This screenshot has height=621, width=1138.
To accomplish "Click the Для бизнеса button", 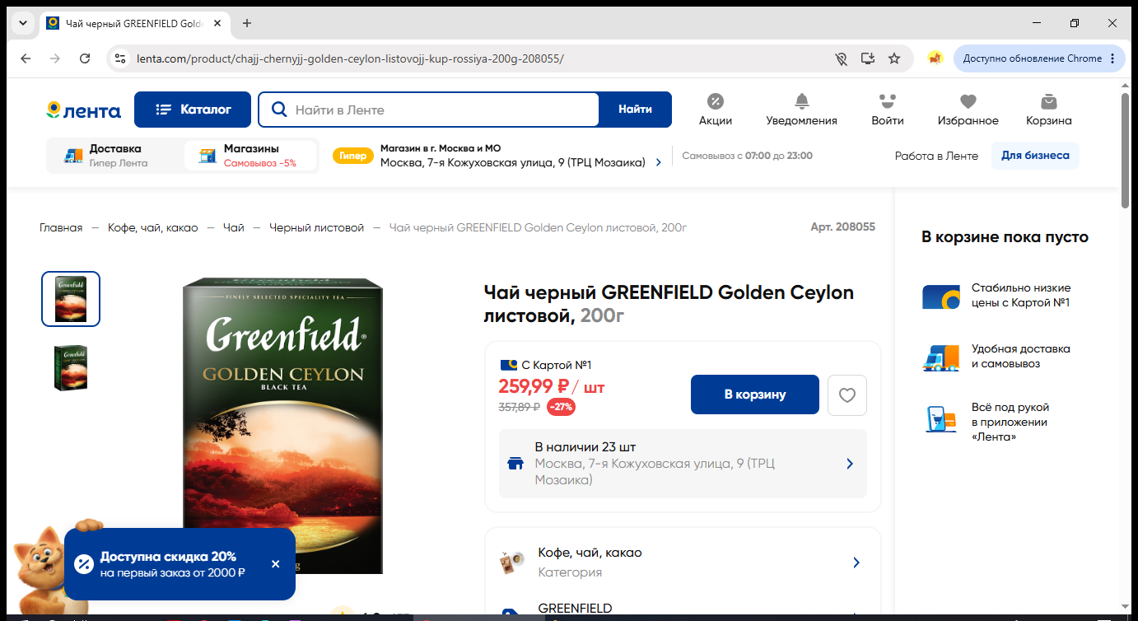I will tap(1035, 156).
